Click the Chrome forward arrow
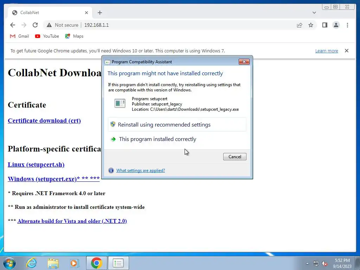Viewport: 360px width, 270px height. (24, 25)
